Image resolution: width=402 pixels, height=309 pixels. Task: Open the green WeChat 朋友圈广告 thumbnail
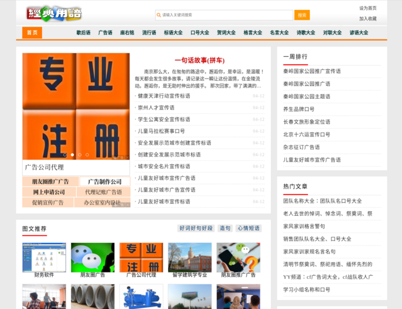[93, 258]
